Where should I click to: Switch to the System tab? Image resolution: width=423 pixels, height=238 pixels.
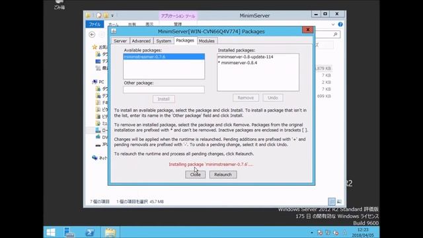pos(163,41)
